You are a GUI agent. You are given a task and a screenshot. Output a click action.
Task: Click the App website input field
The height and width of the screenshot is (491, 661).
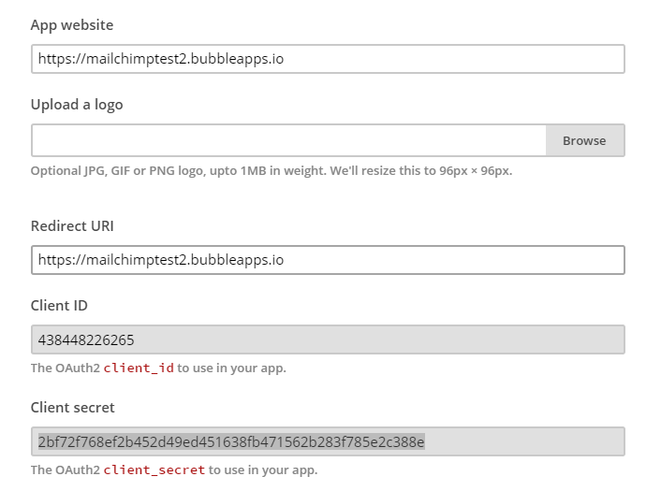[328, 59]
